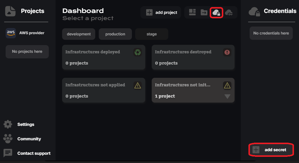Click the cloud key icon in toolbar
This screenshot has height=163, width=299.
point(229,12)
